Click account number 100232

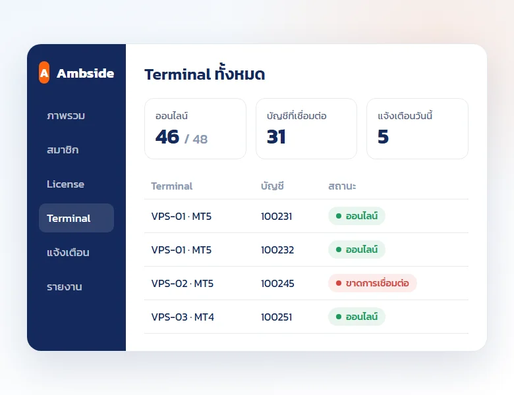tap(277, 250)
